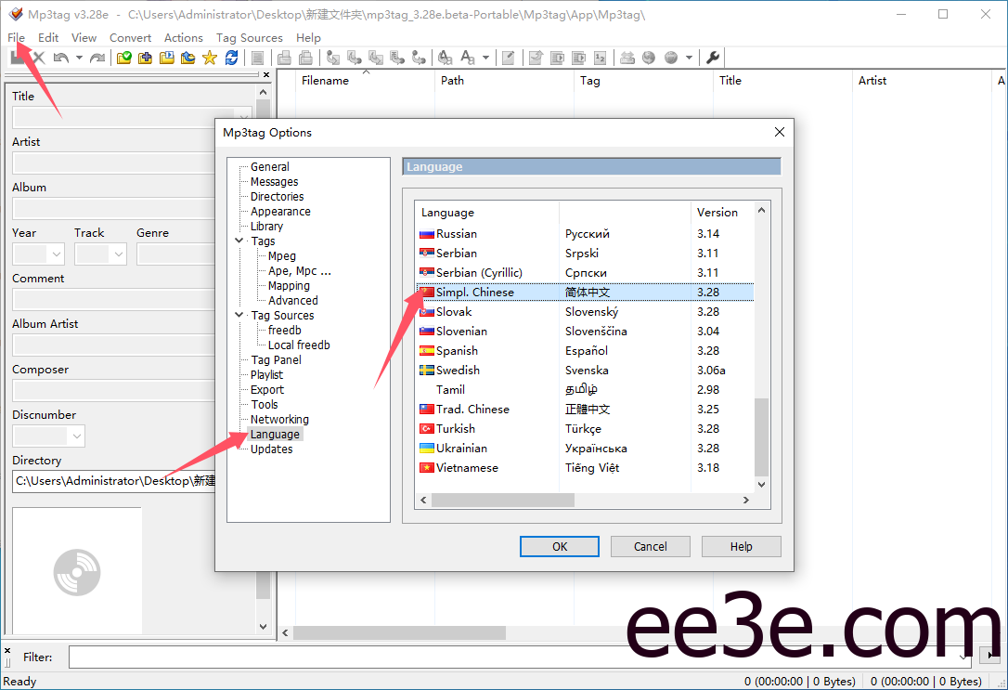Open the Convert menu
The image size is (1008, 690).
click(x=130, y=38)
